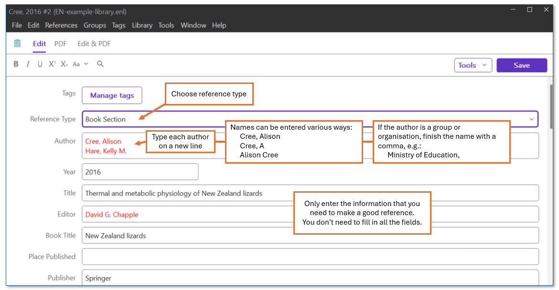Select the Aa font style control
559x290 pixels.
76,63
